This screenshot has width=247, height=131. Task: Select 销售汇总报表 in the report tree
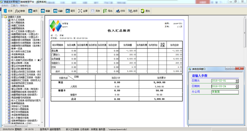[x=18, y=25]
